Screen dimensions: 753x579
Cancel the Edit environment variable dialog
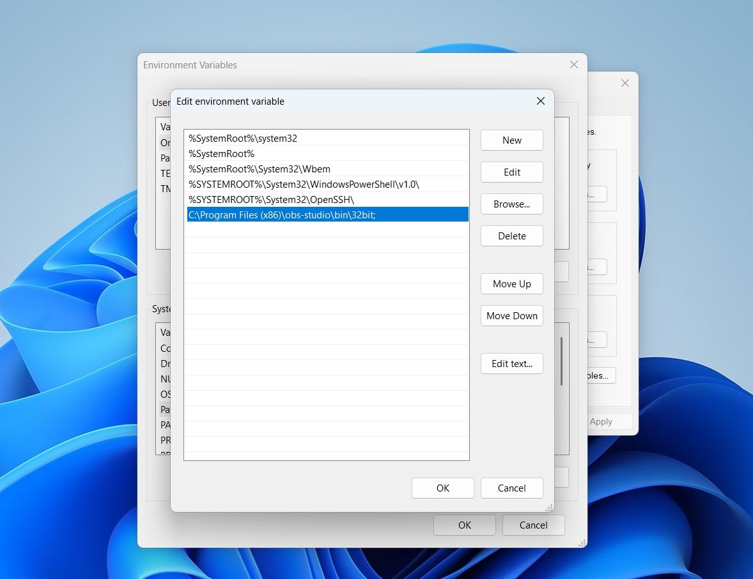[511, 488]
